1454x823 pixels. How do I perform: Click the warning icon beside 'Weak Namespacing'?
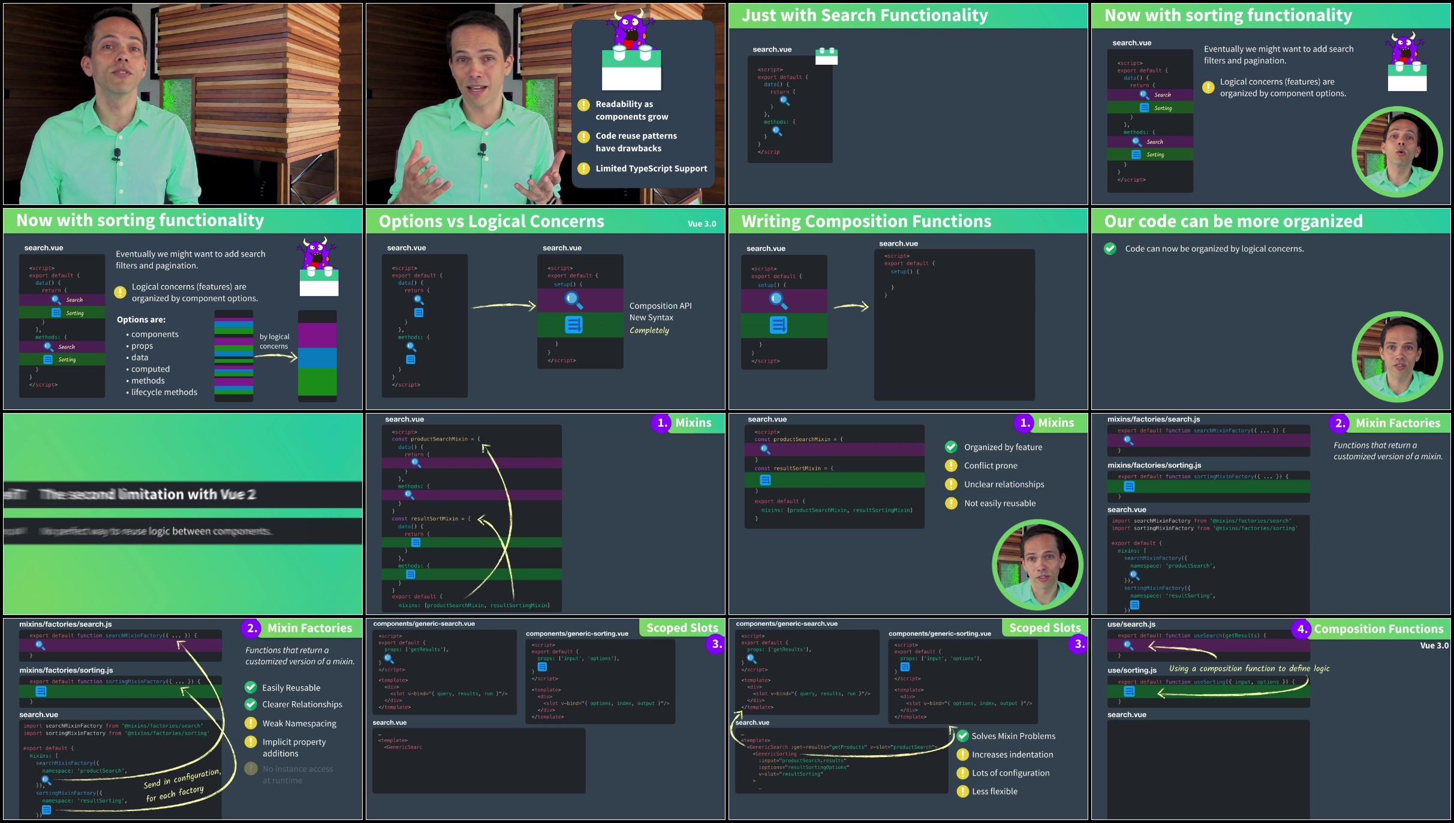click(x=251, y=723)
